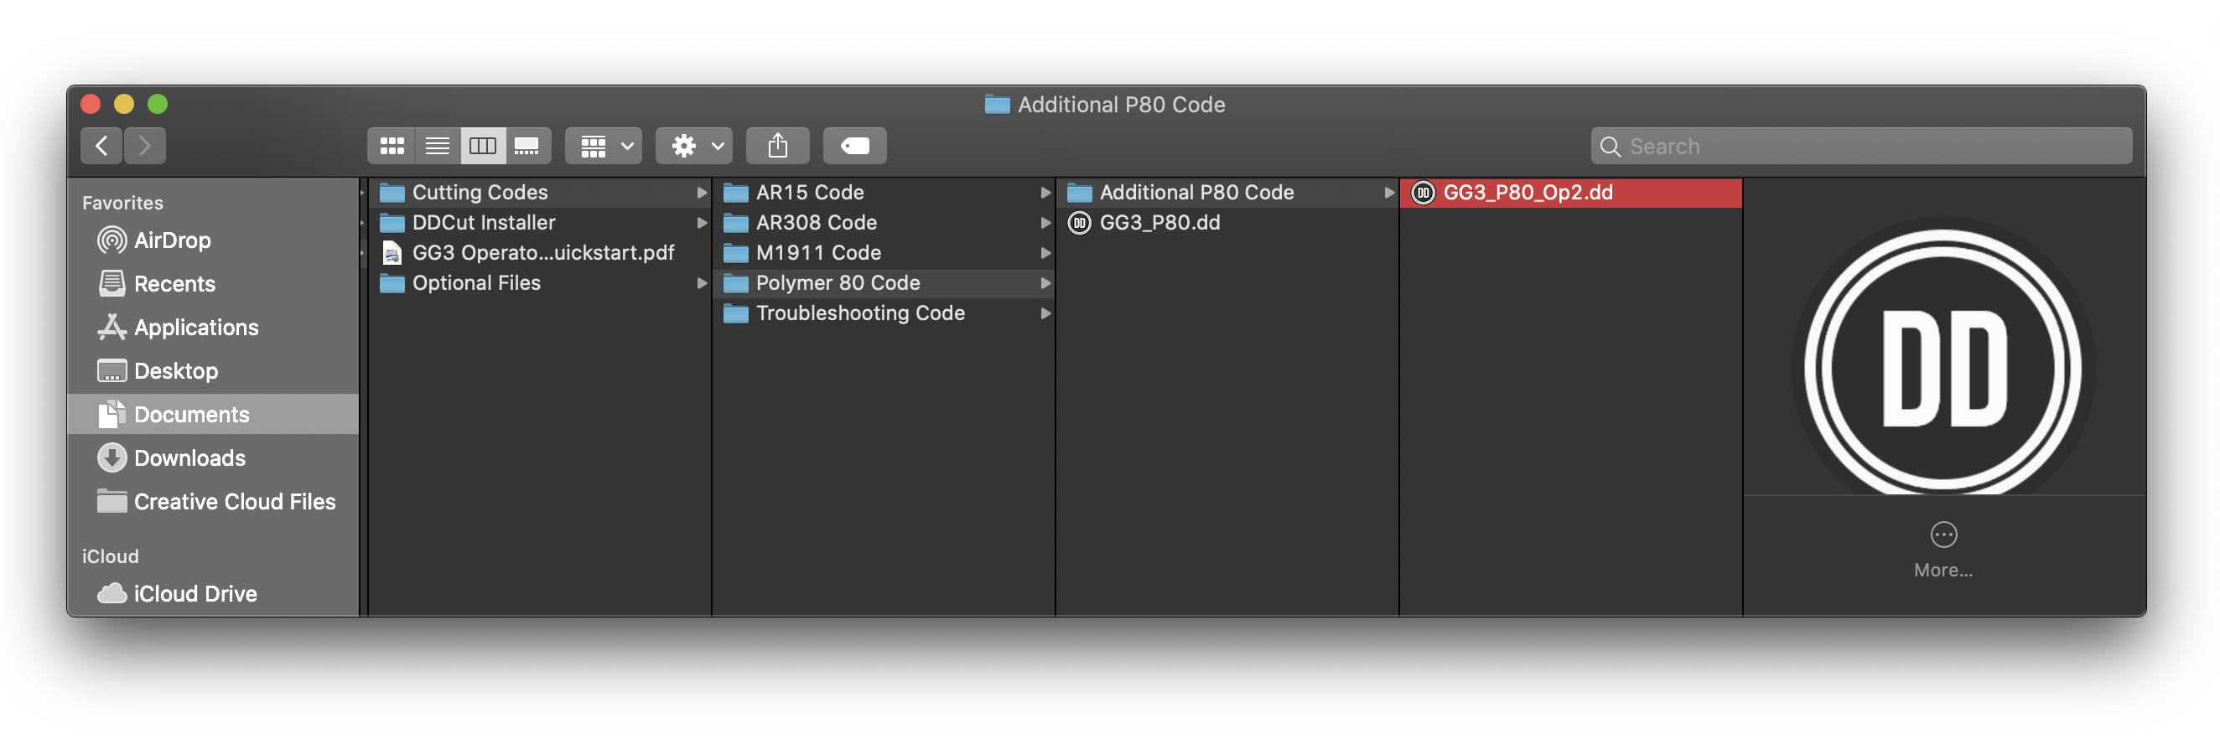Image resolution: width=2220 pixels, height=739 pixels.
Task: Switch to gallery view mode
Action: point(526,147)
